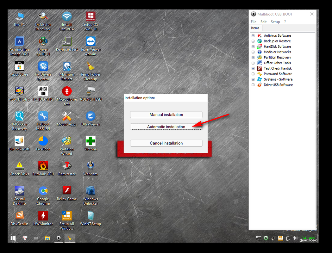Open Install Lan-VGA icon

pos(67,22)
